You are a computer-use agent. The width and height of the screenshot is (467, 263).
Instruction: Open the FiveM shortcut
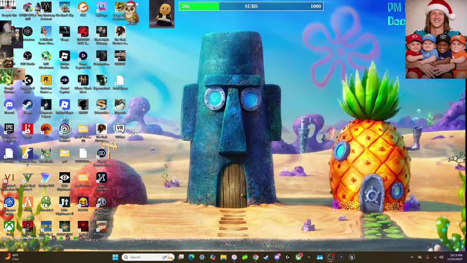(27, 204)
